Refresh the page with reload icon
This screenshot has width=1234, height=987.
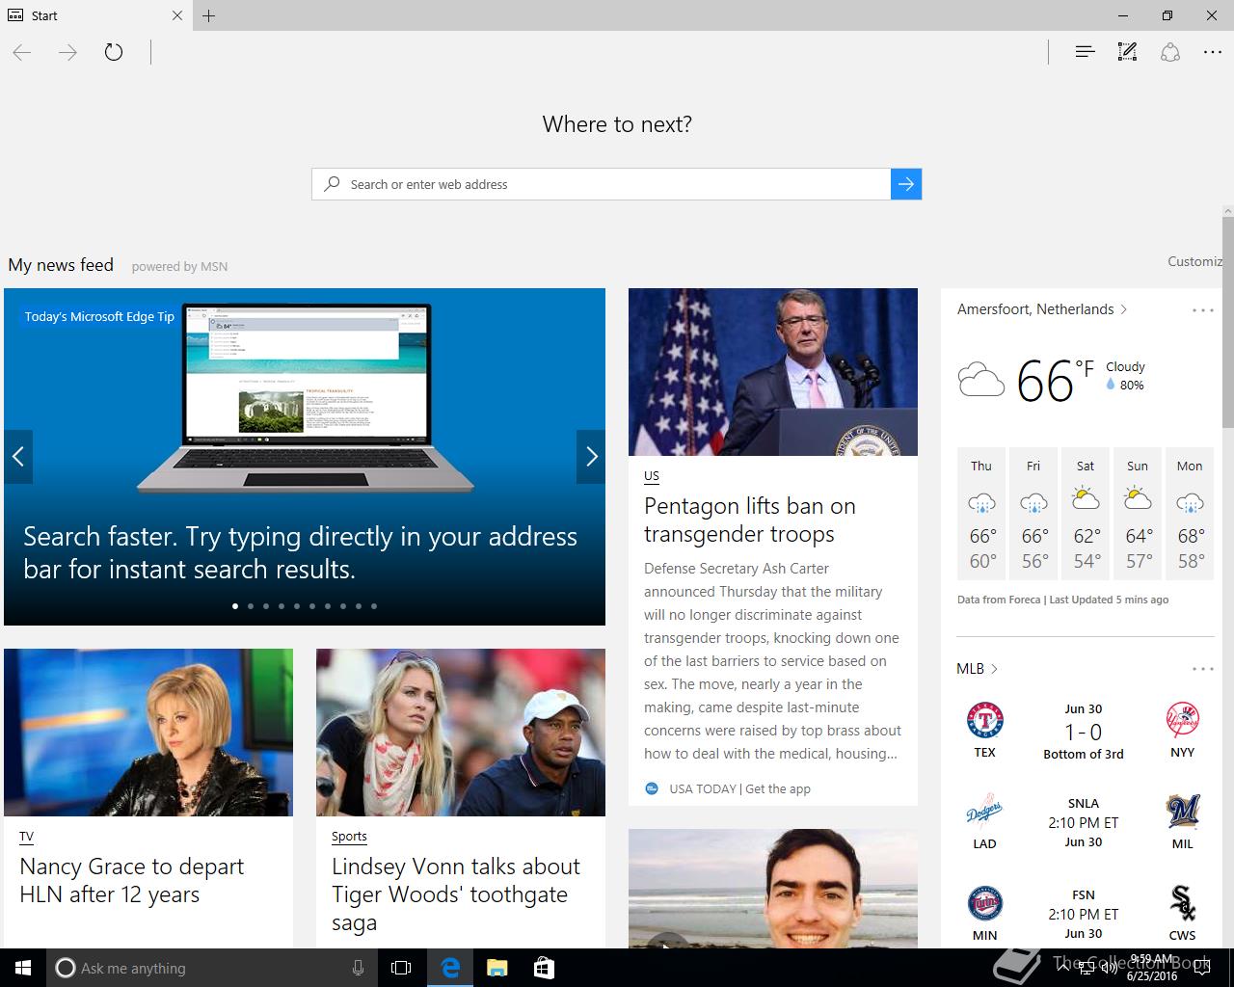(x=114, y=52)
